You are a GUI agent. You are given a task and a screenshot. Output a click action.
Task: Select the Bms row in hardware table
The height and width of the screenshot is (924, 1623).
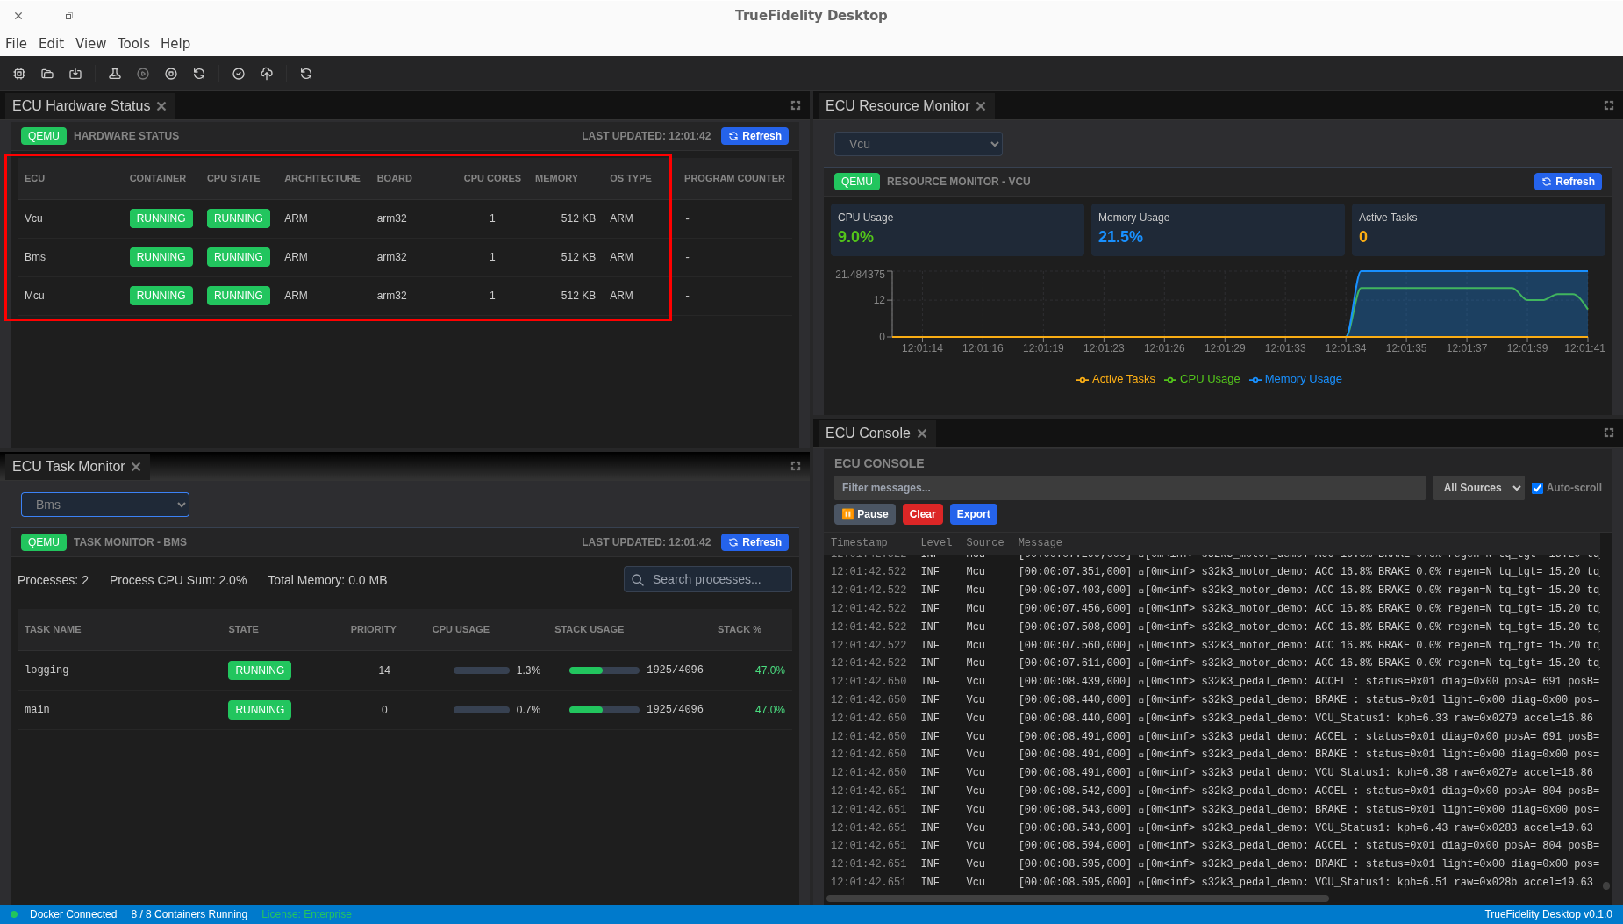[x=404, y=257]
